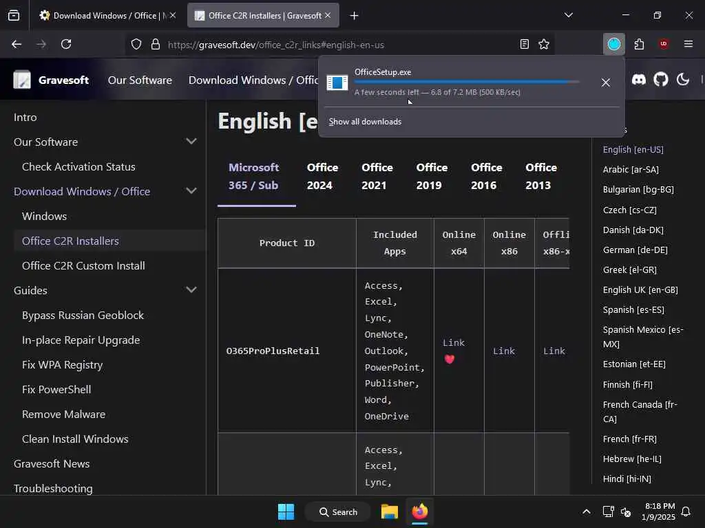
Task: Click Show all downloads
Action: tap(365, 122)
